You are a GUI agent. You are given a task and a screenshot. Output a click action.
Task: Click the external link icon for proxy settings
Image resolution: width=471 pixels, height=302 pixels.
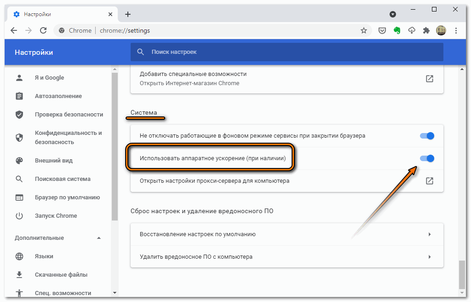pyautogui.click(x=429, y=181)
